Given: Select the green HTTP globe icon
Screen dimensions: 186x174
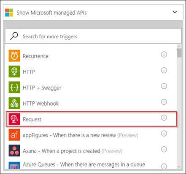Looking at the screenshot, I should 14,71.
